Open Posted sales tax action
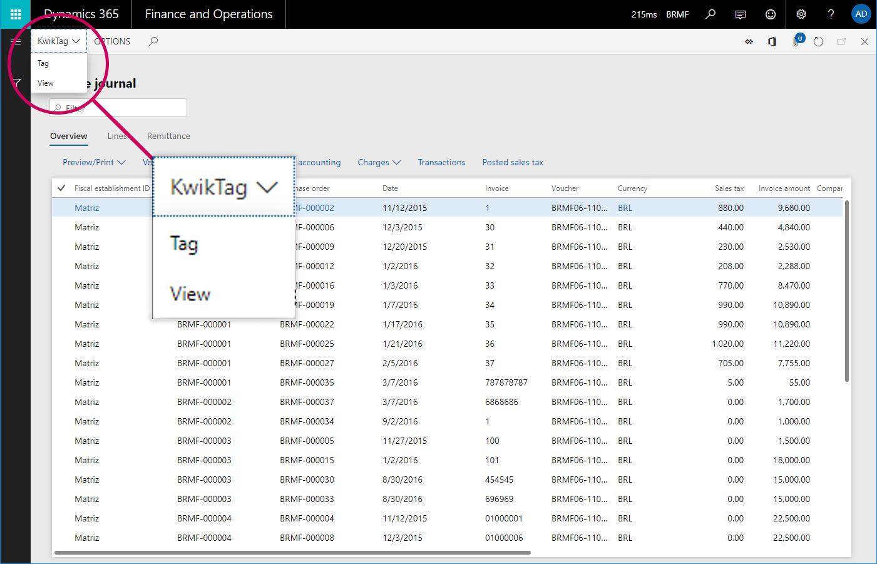 coord(513,162)
